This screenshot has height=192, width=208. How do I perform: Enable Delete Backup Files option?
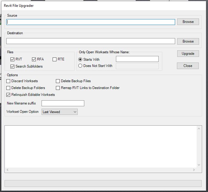pos(58,81)
